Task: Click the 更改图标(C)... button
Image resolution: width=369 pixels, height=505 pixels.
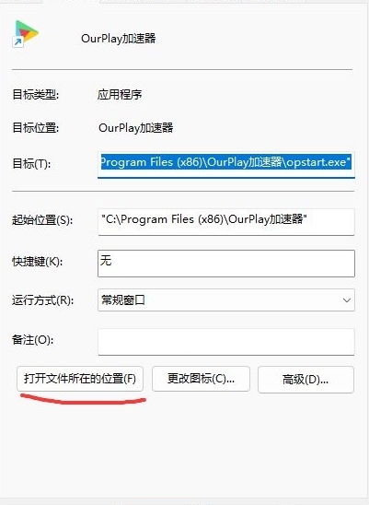Action: coord(201,379)
